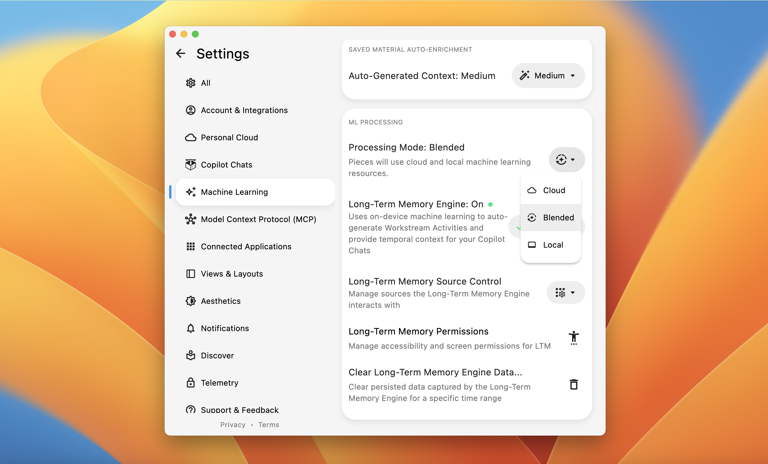Collapse the Processing Mode dropdown button
This screenshot has width=768, height=464.
pos(567,159)
